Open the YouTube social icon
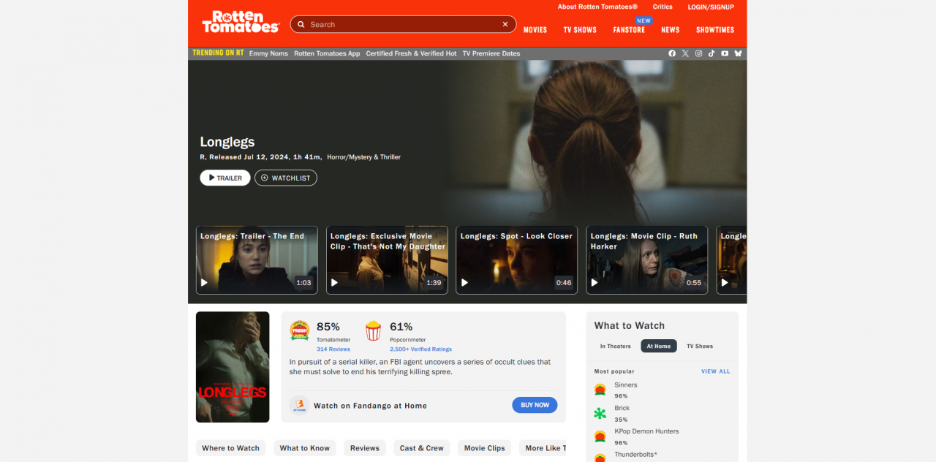Image resolution: width=936 pixels, height=462 pixels. click(x=725, y=53)
